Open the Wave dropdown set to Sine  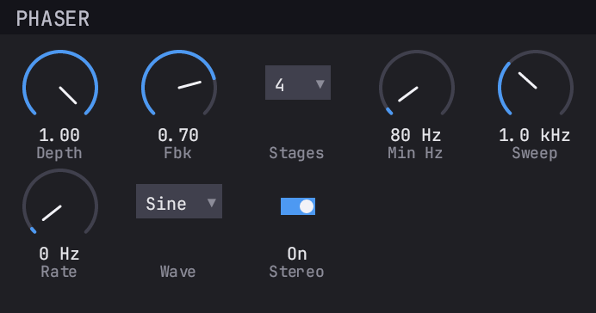click(x=179, y=201)
